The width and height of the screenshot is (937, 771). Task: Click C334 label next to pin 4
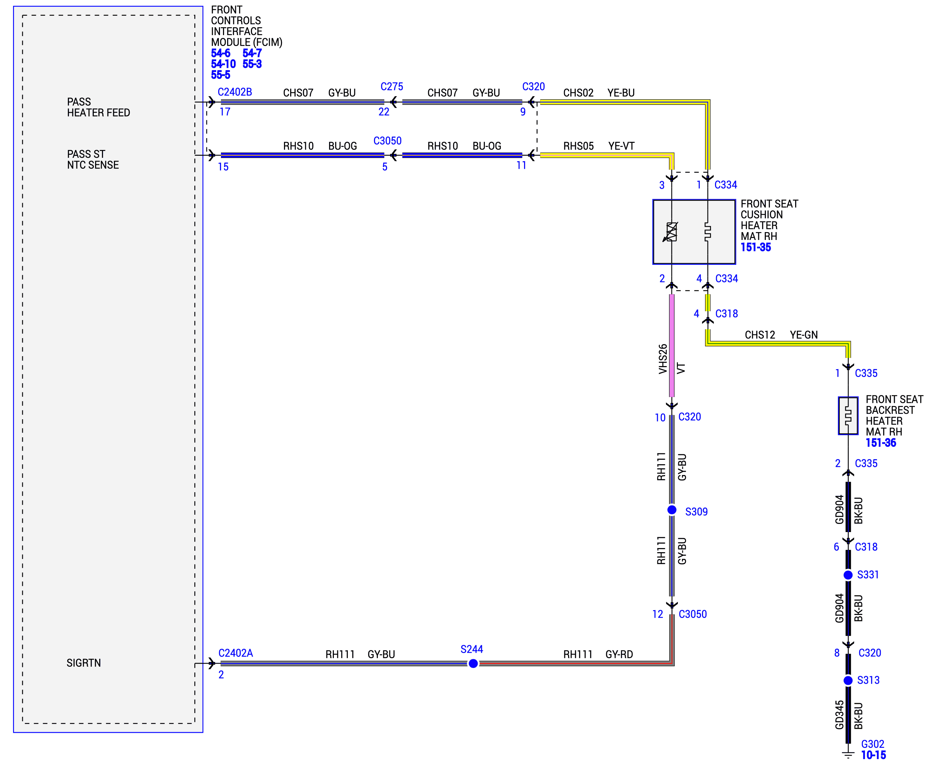click(726, 278)
